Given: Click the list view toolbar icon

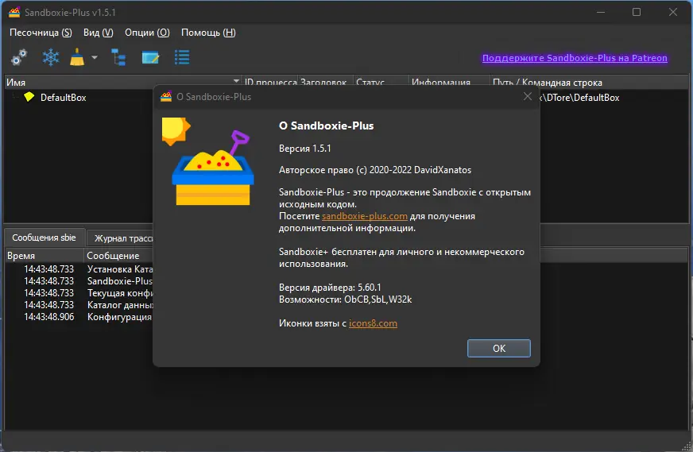Looking at the screenshot, I should [182, 57].
